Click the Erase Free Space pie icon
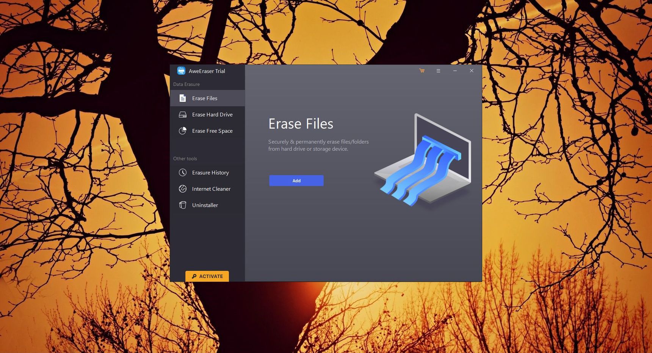This screenshot has width=652, height=353. click(183, 131)
